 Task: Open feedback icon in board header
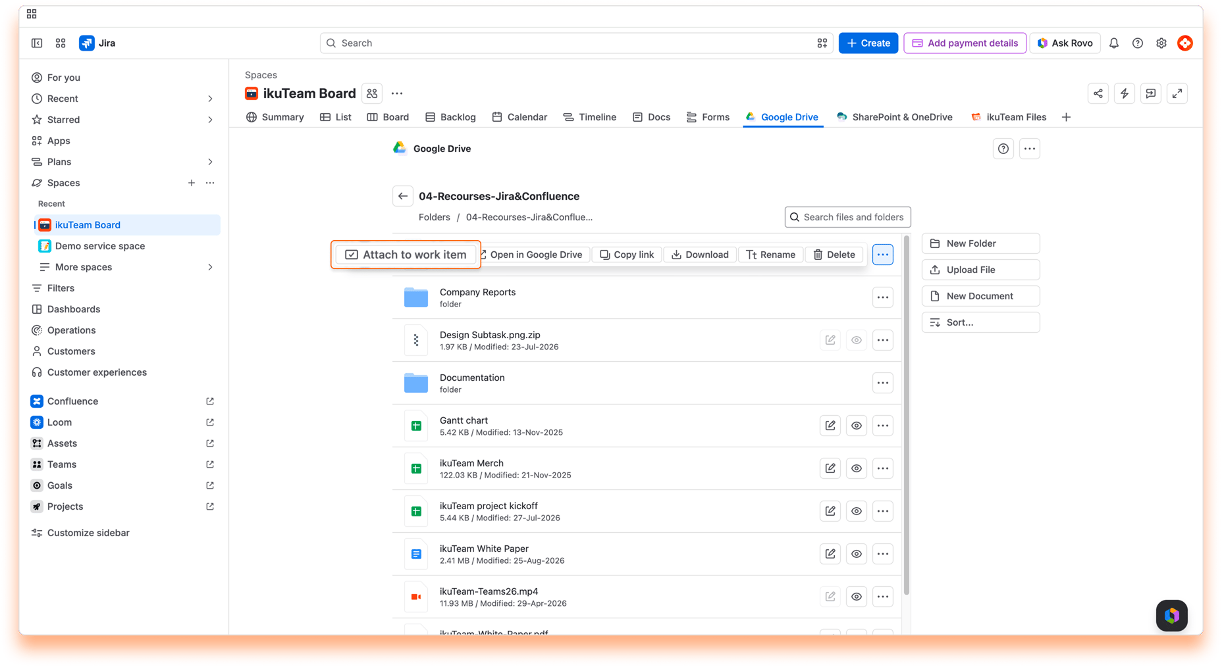coord(1151,93)
